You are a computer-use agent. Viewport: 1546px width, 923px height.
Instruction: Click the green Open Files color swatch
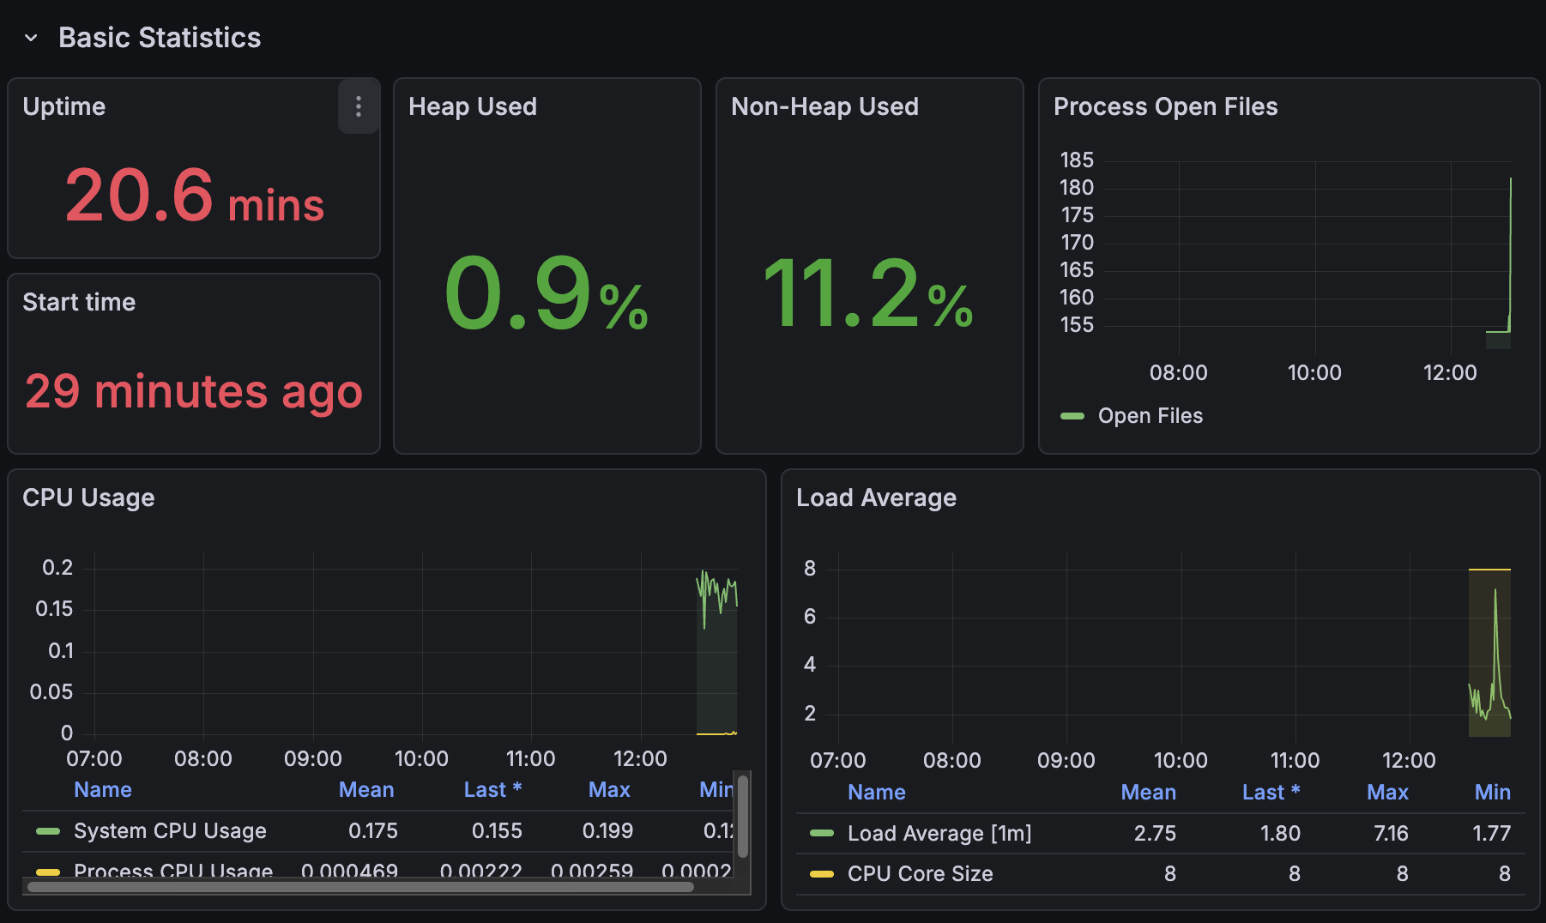coord(1072,416)
